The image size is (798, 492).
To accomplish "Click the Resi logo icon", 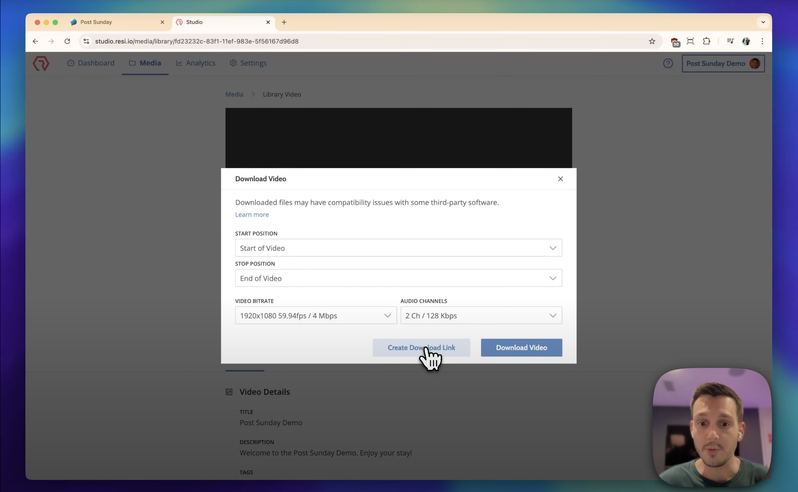I will pyautogui.click(x=41, y=63).
